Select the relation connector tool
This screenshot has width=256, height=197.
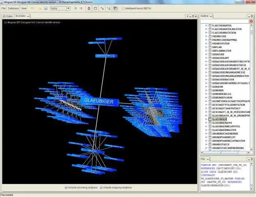tap(102, 8)
